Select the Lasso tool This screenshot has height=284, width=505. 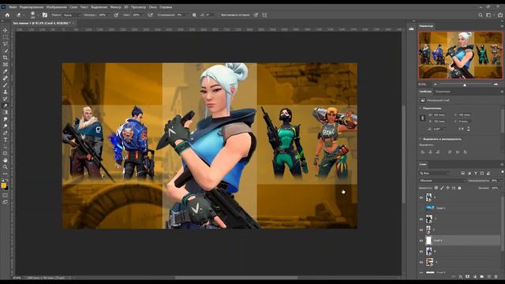(6, 44)
